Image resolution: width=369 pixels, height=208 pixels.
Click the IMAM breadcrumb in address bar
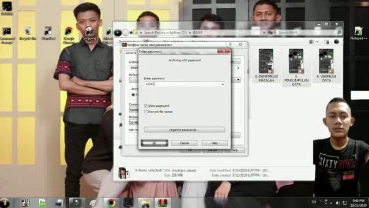(x=197, y=32)
